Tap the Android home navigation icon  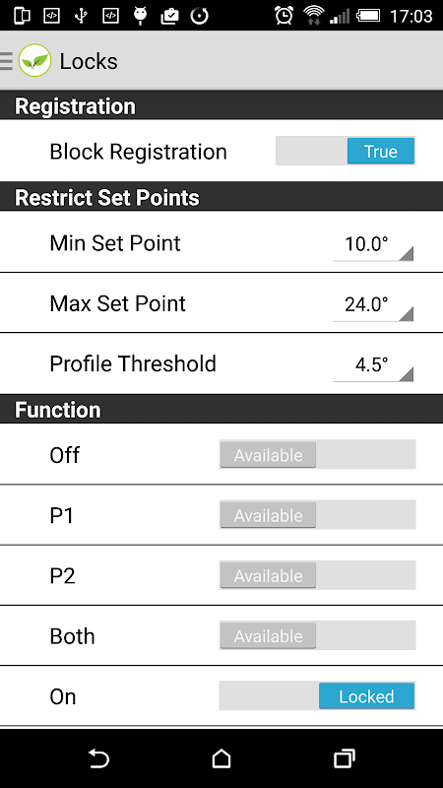click(221, 758)
